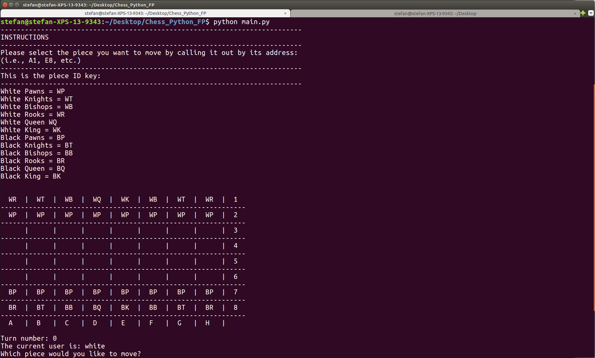This screenshot has height=358, width=595.
Task: Close the ~/Desktop tab
Action: coord(575,13)
